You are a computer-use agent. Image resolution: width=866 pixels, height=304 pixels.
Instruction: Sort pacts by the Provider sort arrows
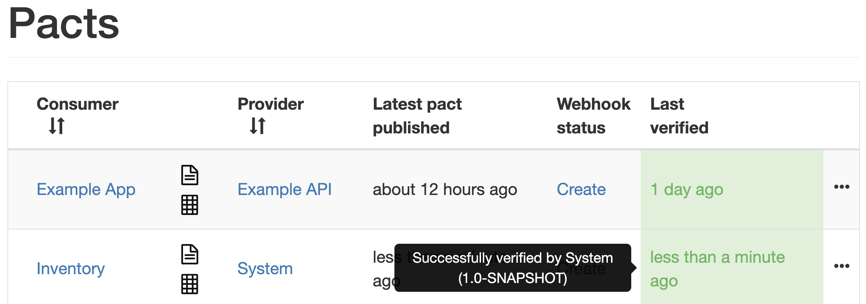point(257,126)
